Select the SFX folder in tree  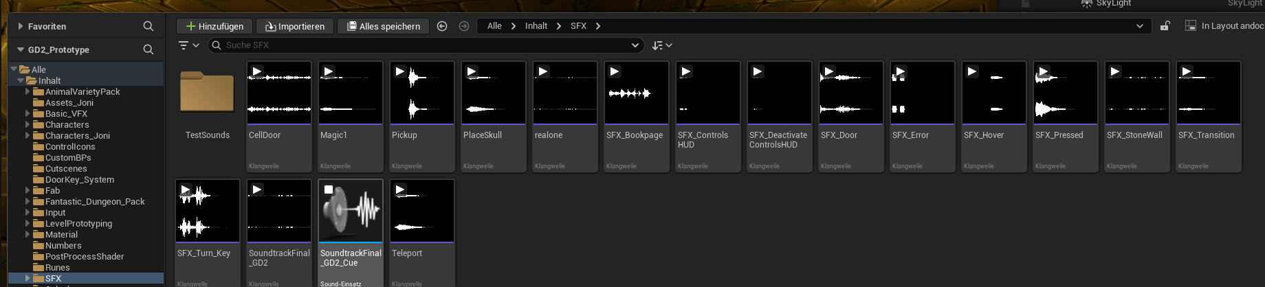53,278
